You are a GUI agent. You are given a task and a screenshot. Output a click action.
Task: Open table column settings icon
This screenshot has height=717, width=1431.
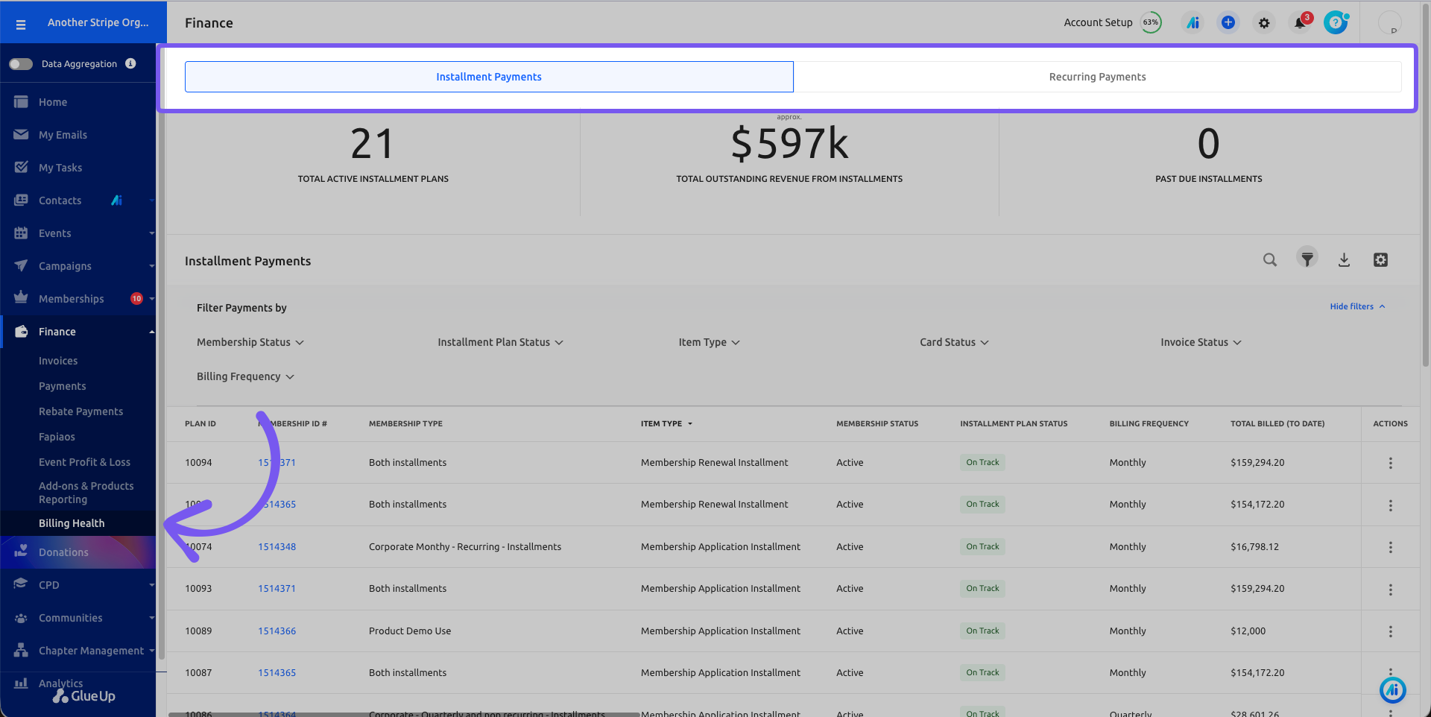point(1380,259)
